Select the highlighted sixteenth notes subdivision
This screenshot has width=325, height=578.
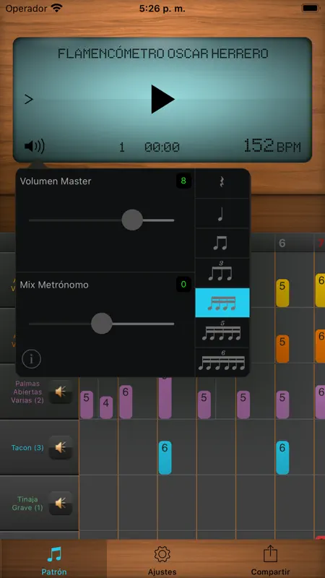pyautogui.click(x=222, y=303)
